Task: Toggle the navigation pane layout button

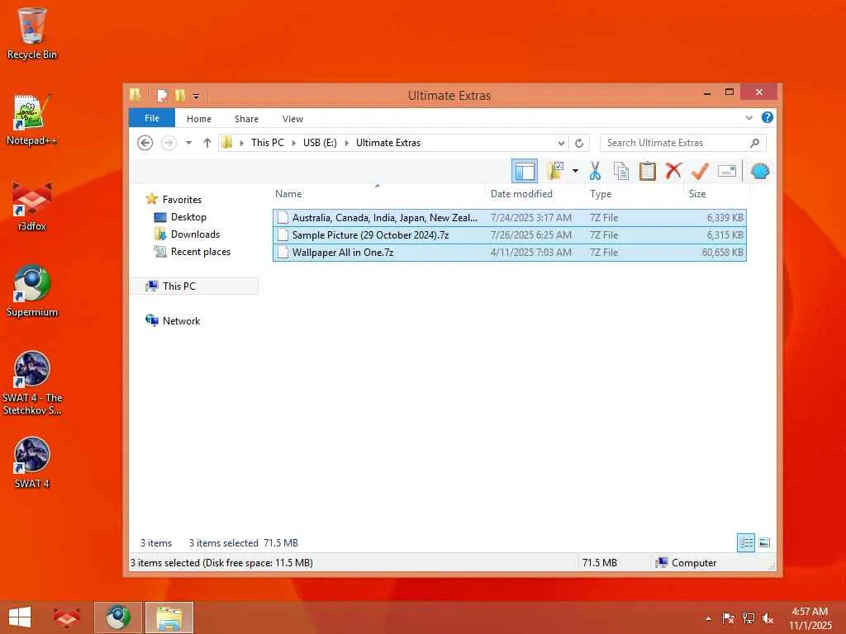Action: tap(524, 172)
